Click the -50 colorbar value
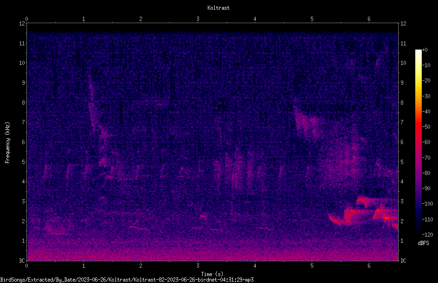The width and height of the screenshot is (438, 283). (x=426, y=127)
